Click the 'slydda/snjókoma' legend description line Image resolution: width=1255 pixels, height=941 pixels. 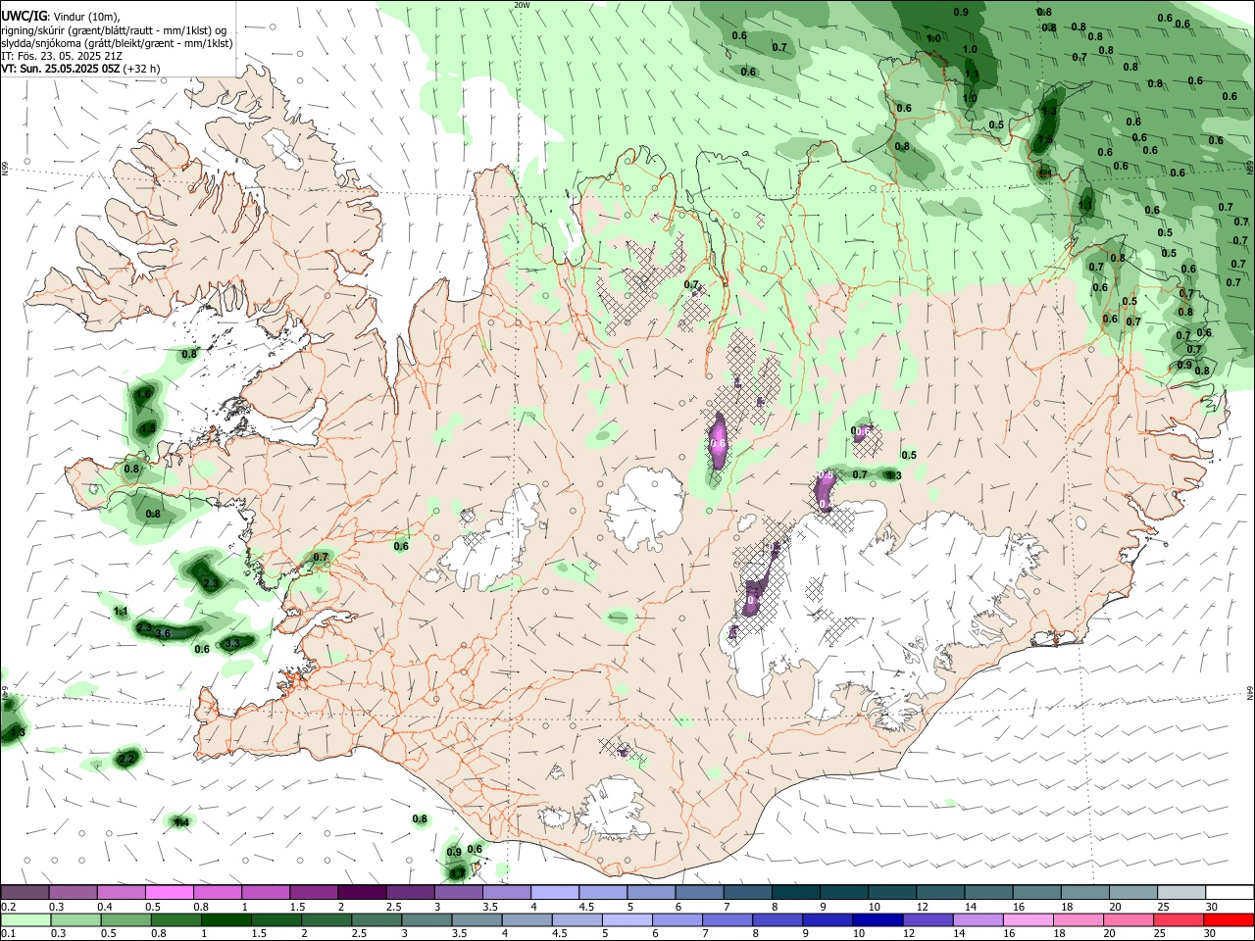[x=117, y=43]
